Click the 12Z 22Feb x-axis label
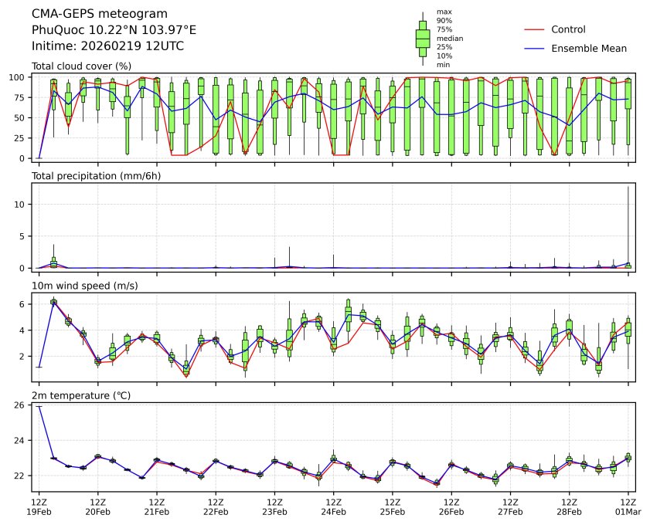Viewport: 650px width, 525px height. pyautogui.click(x=216, y=506)
